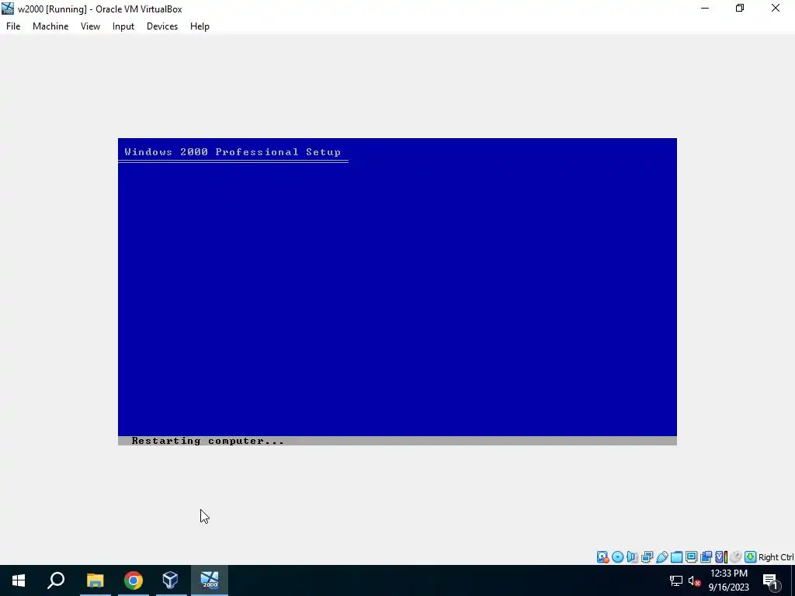Open the clock showing 12:33 PM
The image size is (795, 596).
tap(728, 580)
